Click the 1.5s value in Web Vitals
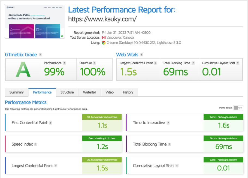The height and width of the screenshot is (178, 248). [128, 72]
